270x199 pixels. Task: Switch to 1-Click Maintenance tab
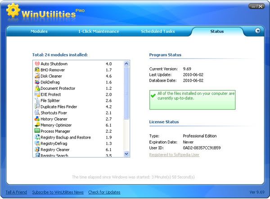(x=99, y=32)
